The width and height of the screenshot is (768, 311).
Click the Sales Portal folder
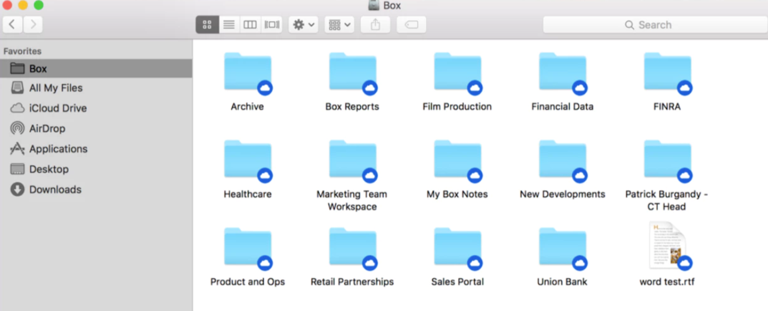coord(457,248)
